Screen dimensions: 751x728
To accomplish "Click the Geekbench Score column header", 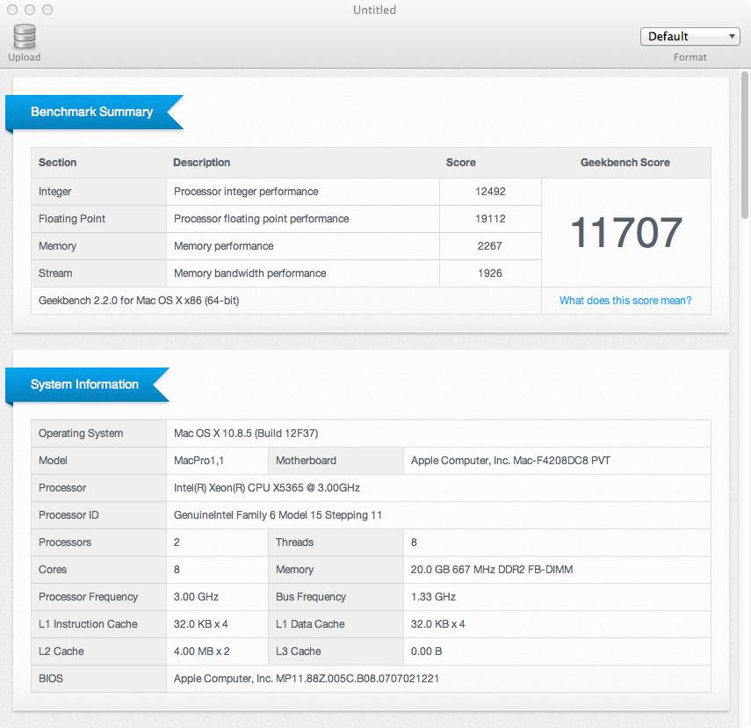I will pyautogui.click(x=625, y=163).
